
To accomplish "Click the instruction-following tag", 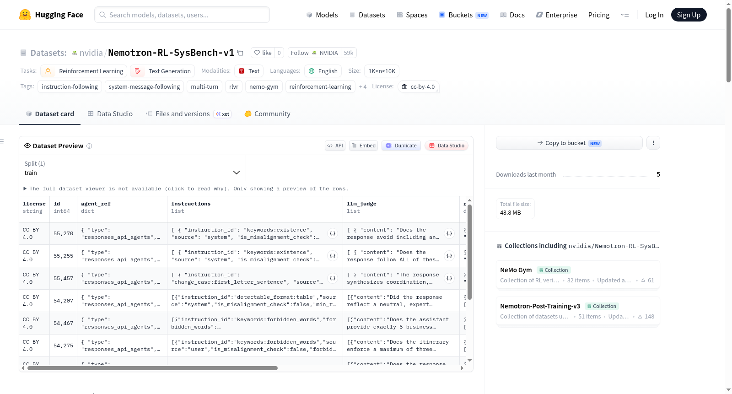I will coord(70,86).
